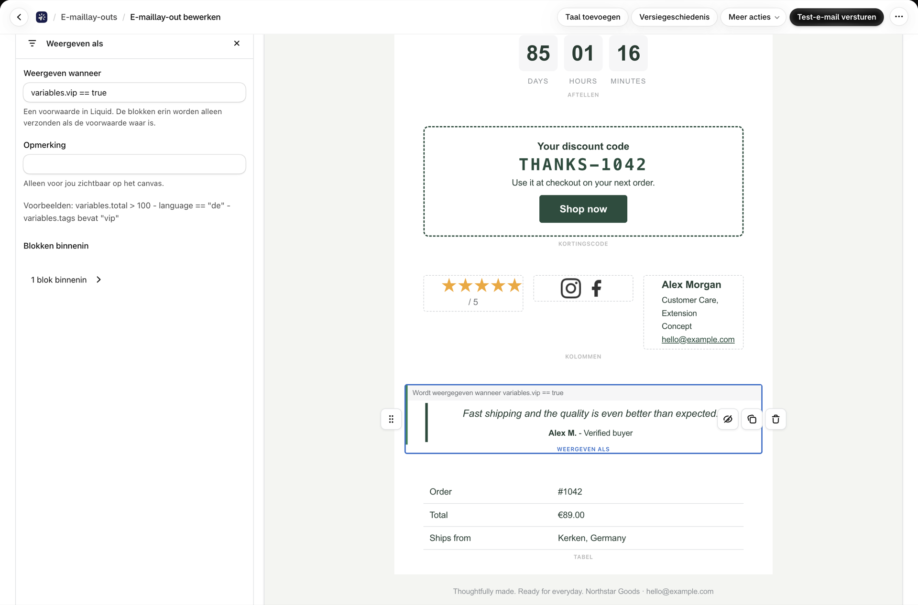918x605 pixels.
Task: Select the THANKS-1042 discount code text
Action: (x=583, y=164)
